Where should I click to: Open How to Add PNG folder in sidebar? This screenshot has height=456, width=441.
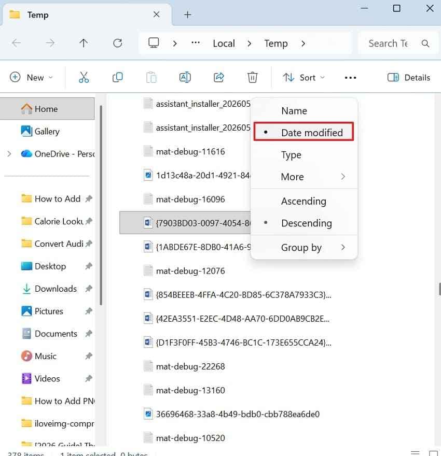click(58, 401)
